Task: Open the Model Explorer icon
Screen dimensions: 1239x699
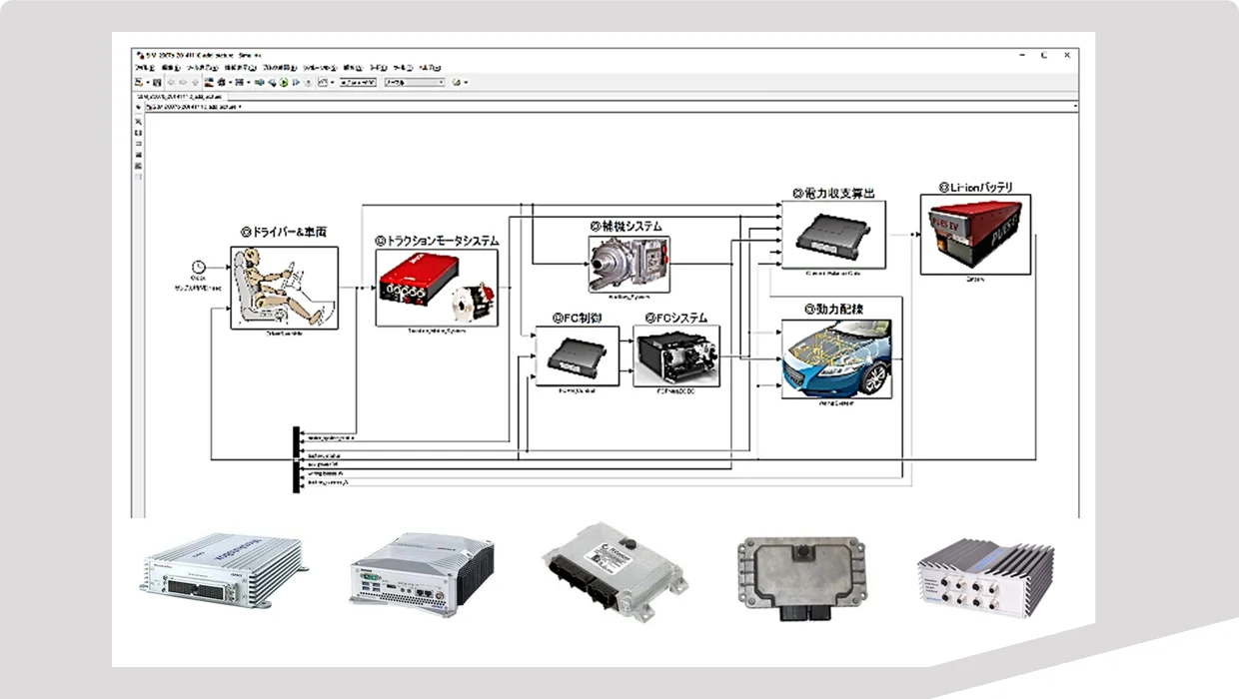Action: click(239, 82)
